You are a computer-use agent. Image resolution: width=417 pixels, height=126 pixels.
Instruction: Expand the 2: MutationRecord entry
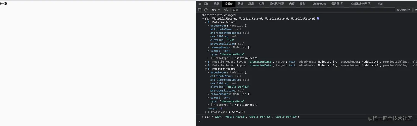coord(206,65)
